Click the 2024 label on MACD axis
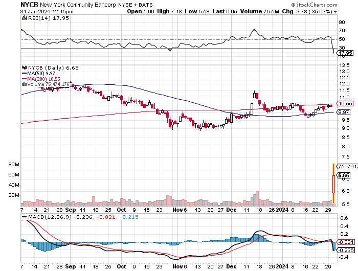The height and width of the screenshot is (271, 358). click(282, 266)
